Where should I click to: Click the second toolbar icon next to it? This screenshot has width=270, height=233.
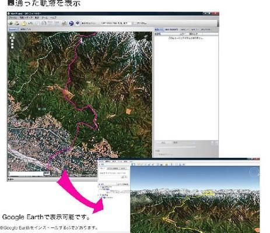(x=17, y=23)
